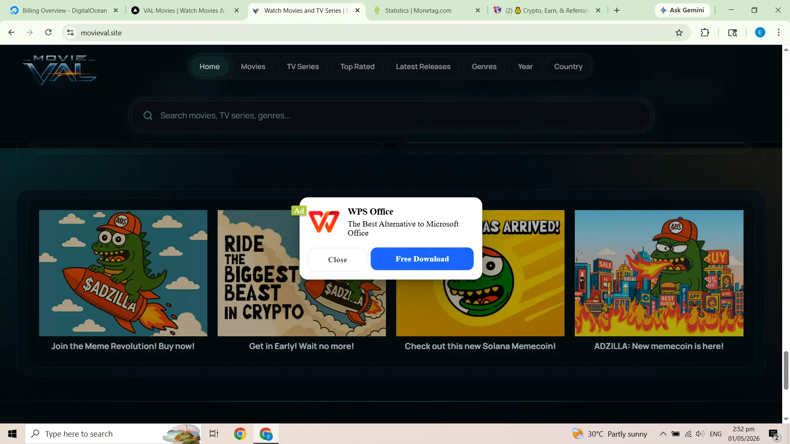Click the Ask Gemini button
The width and height of the screenshot is (790, 444).
pos(682,10)
